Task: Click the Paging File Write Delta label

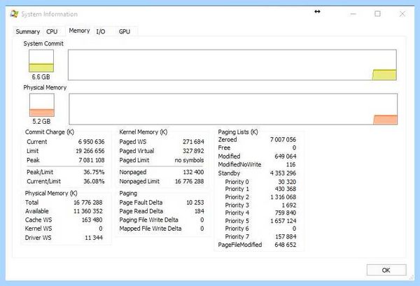Action: click(148, 220)
